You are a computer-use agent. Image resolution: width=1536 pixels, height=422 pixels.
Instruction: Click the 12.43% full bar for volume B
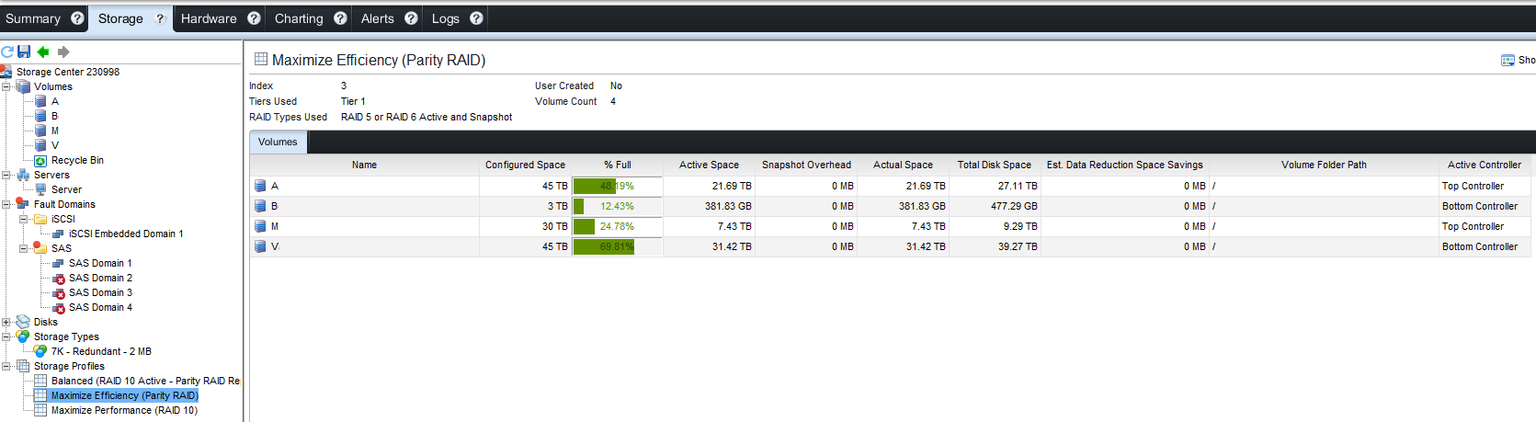pyautogui.click(x=617, y=206)
